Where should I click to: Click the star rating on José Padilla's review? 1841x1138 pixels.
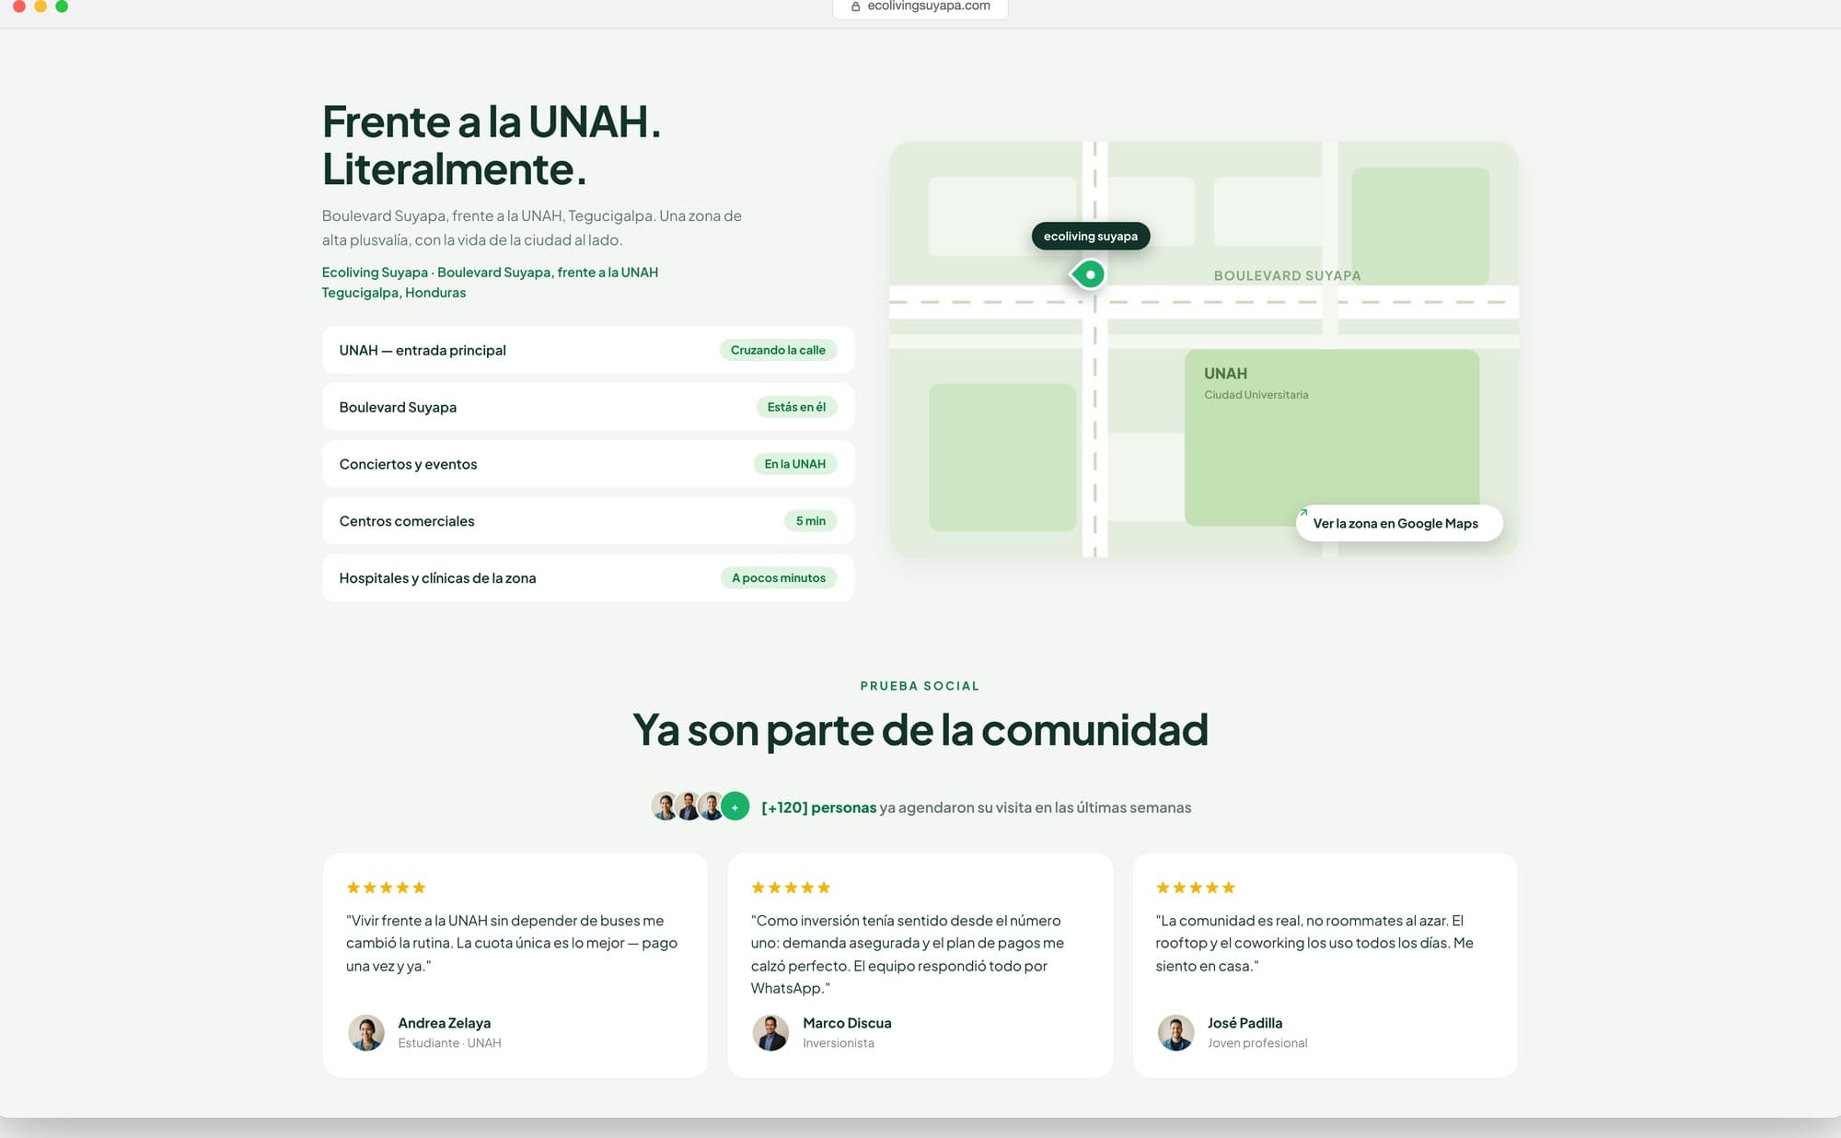click(x=1196, y=888)
